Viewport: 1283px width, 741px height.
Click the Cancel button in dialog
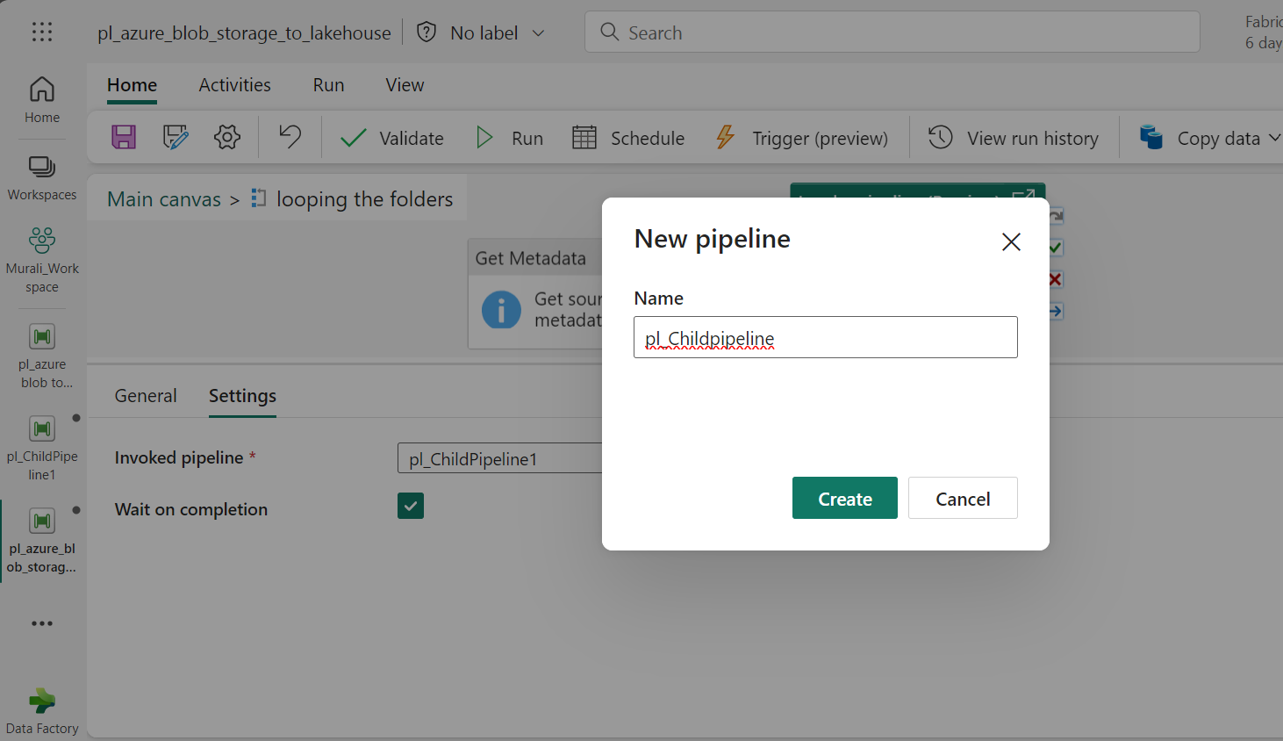[x=963, y=498]
